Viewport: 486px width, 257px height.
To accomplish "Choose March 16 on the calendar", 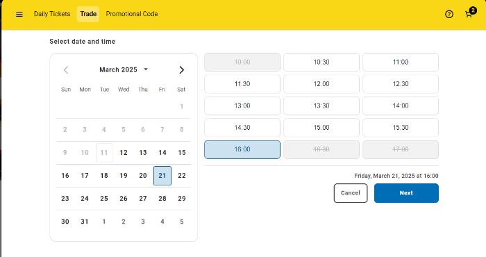I will (x=65, y=176).
